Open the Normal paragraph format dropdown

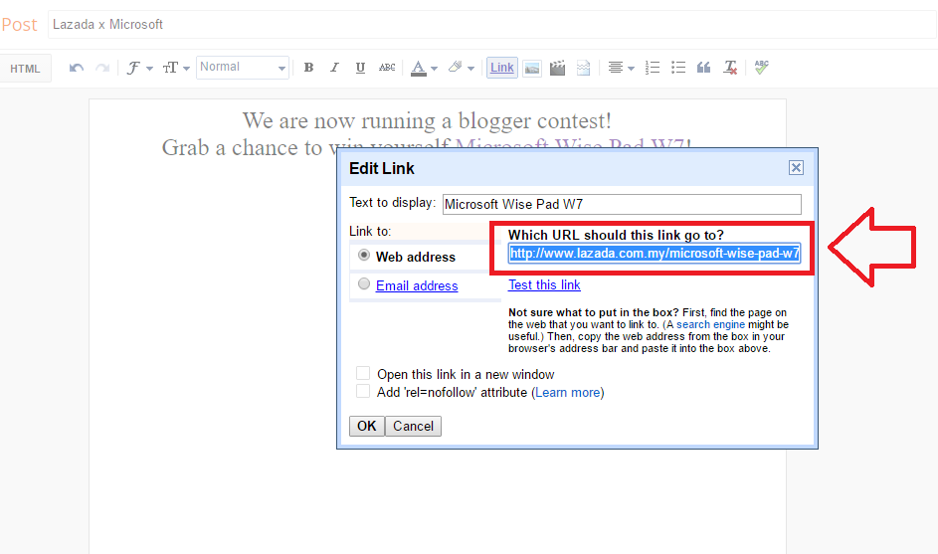click(243, 68)
